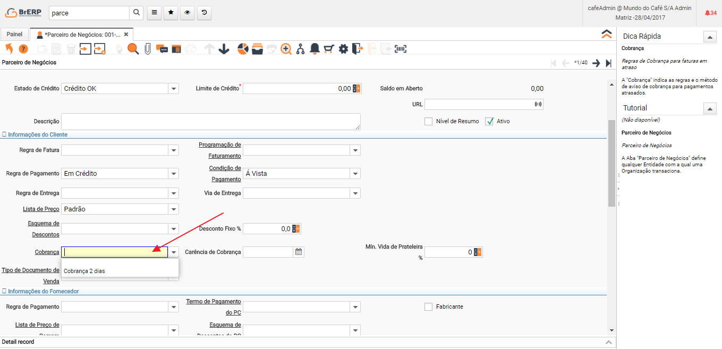Check the Fabricante checkbox
Image resolution: width=722 pixels, height=349 pixels.
(x=429, y=307)
